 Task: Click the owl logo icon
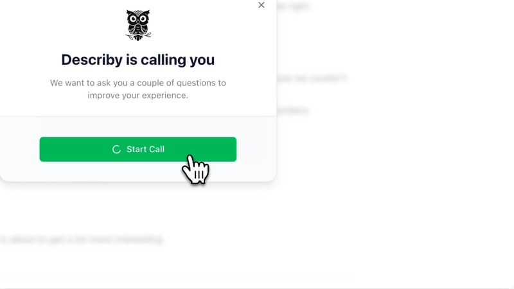click(x=138, y=25)
